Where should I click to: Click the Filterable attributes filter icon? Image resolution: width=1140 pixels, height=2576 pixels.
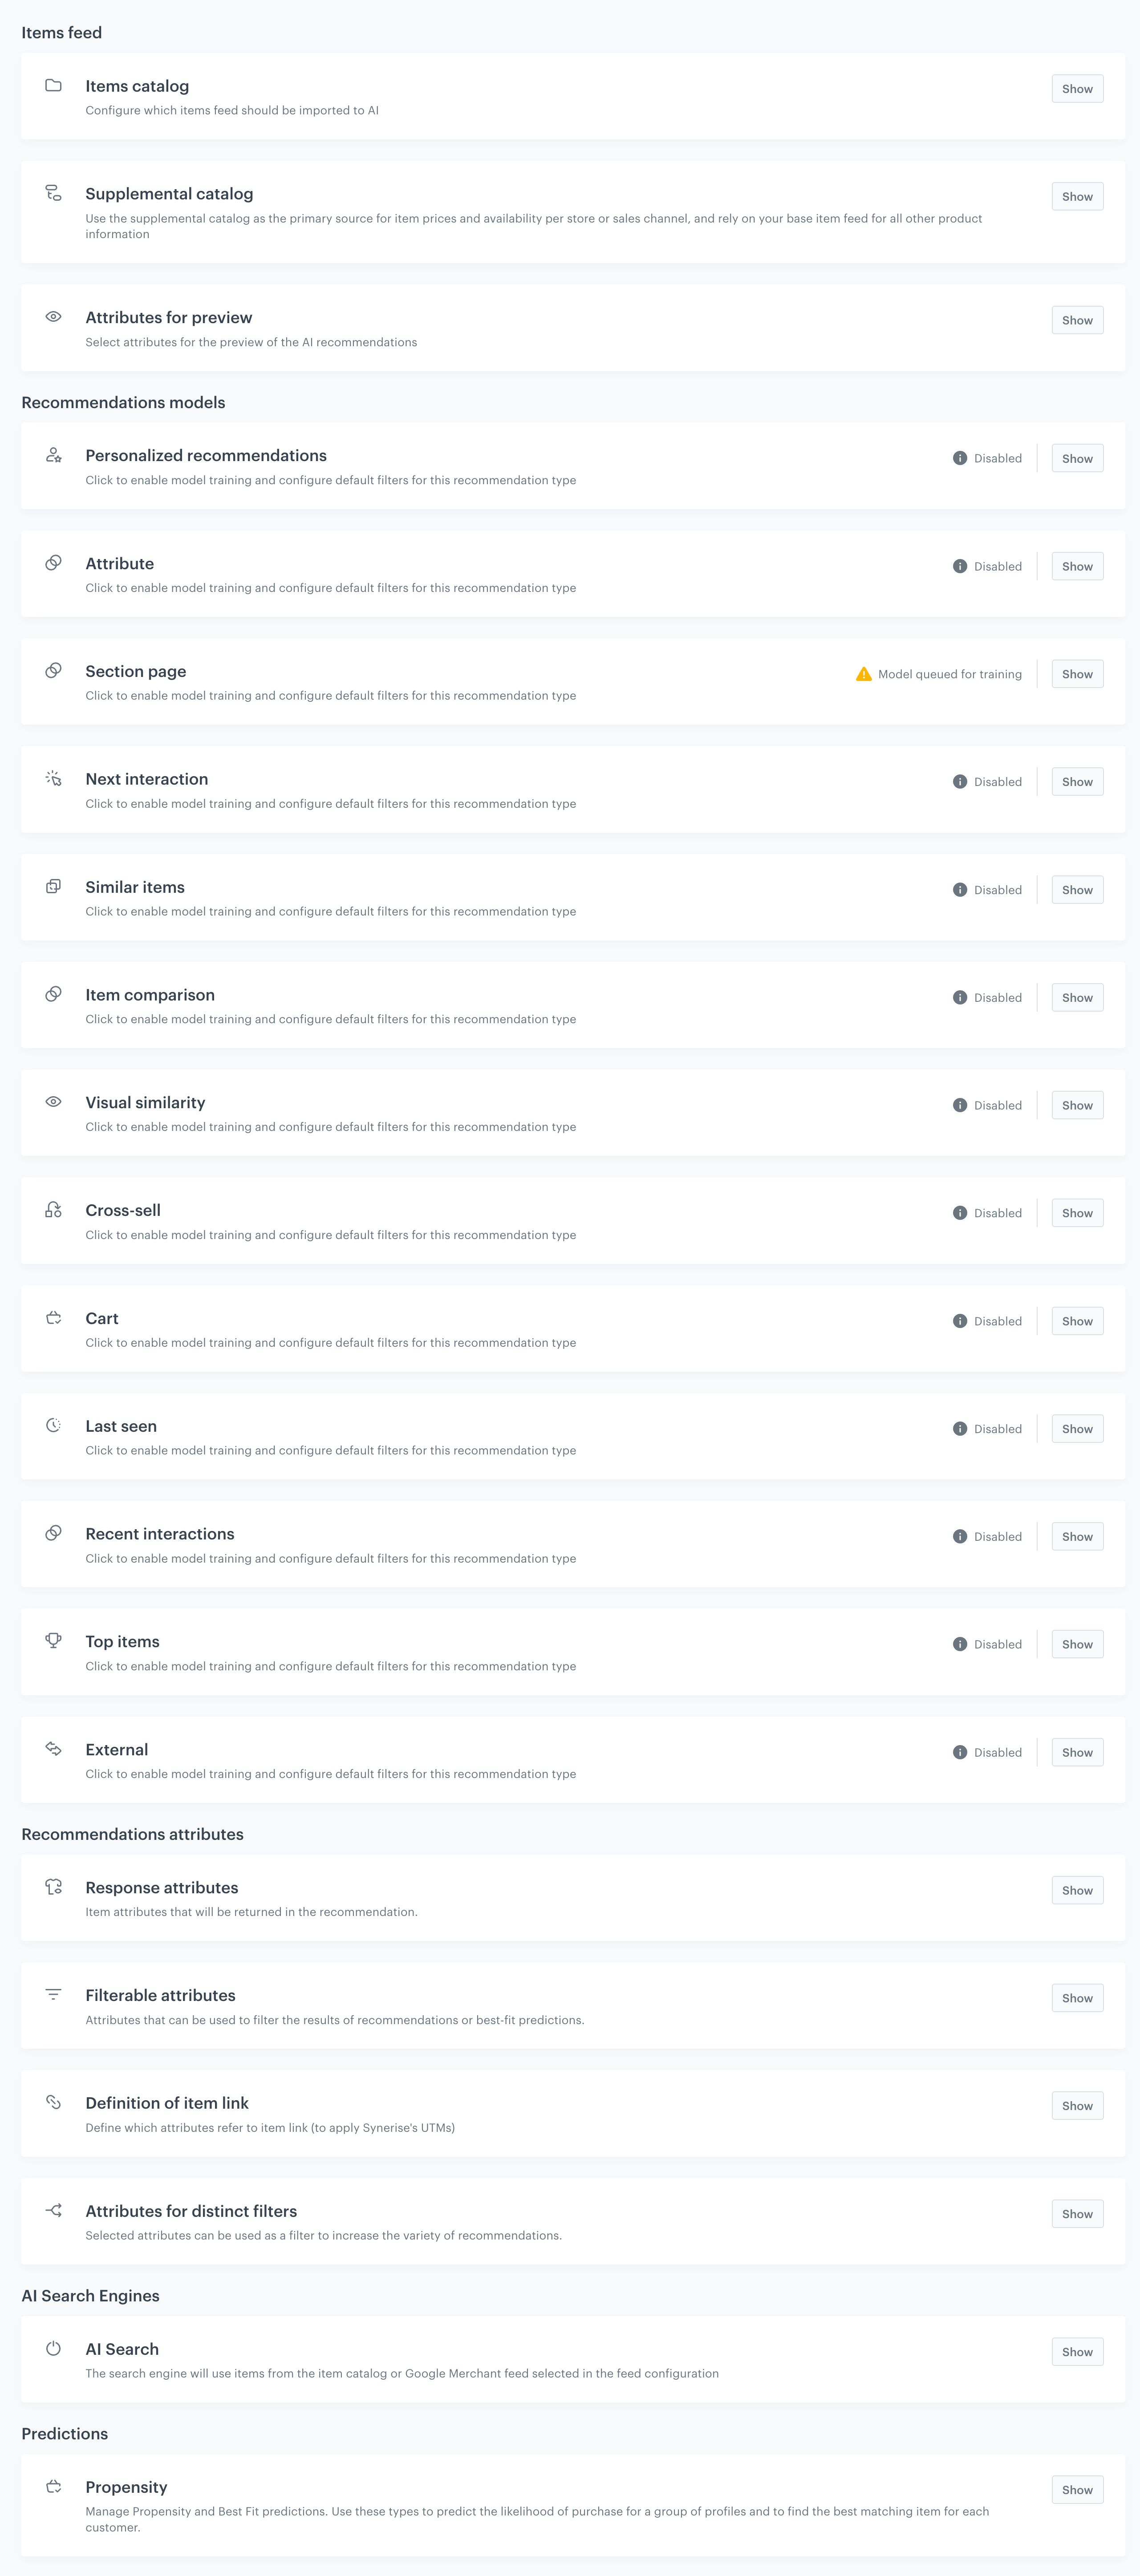coord(54,1994)
